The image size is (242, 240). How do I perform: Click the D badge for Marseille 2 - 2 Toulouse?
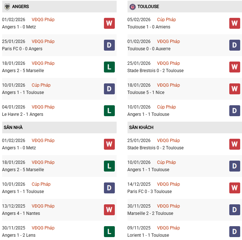point(235,210)
